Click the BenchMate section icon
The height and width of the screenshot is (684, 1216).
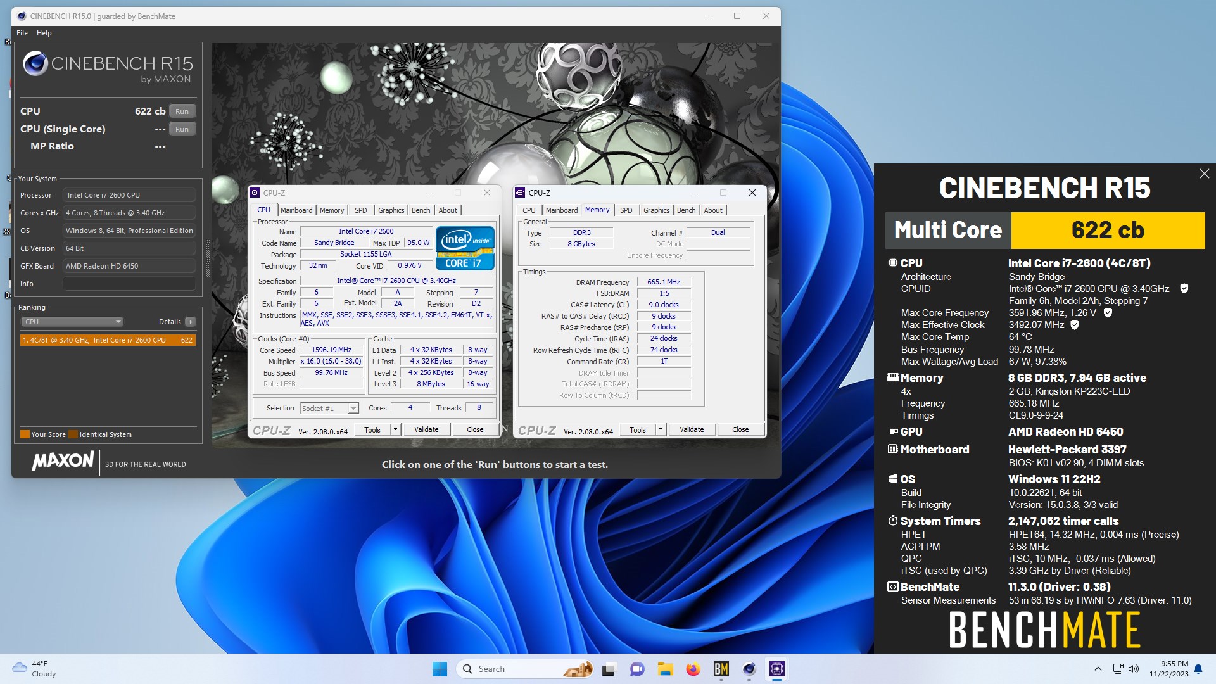(892, 587)
